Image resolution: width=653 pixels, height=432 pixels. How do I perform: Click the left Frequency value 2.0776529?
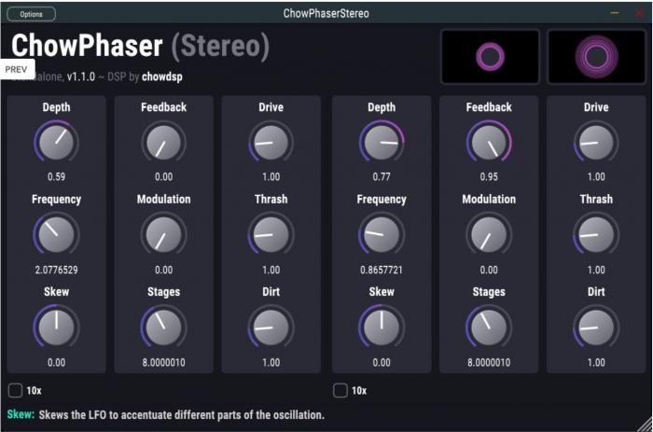coord(56,270)
